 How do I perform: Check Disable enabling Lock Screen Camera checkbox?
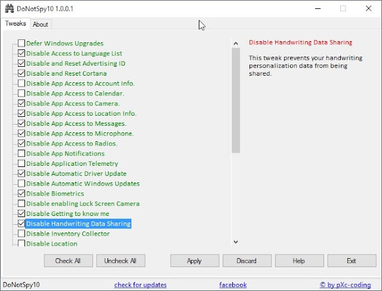coord(21,203)
